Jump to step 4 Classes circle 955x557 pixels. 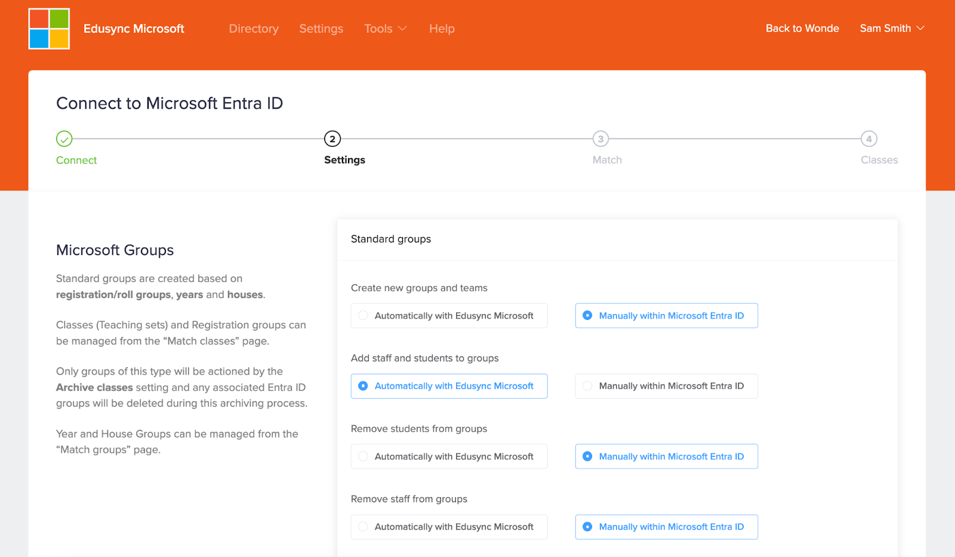[x=869, y=139]
